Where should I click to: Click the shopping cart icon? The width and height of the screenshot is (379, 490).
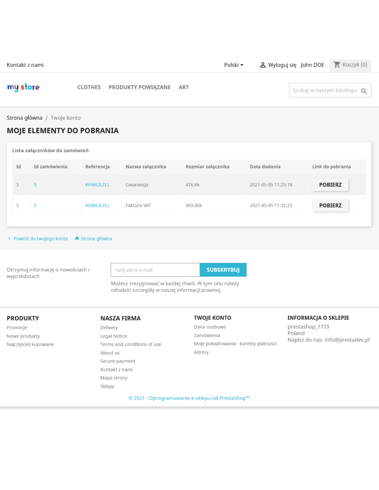click(x=337, y=64)
